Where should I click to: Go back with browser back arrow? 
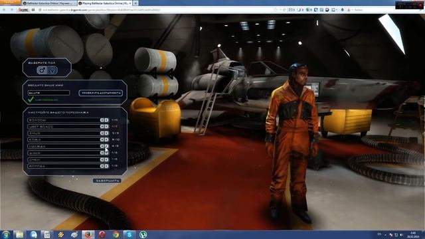pyautogui.click(x=4, y=10)
